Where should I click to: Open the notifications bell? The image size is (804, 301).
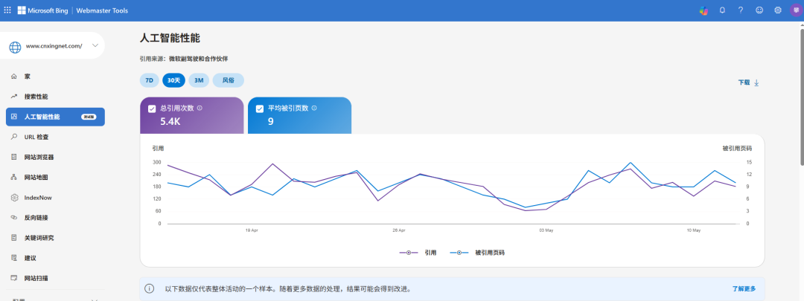coord(722,10)
